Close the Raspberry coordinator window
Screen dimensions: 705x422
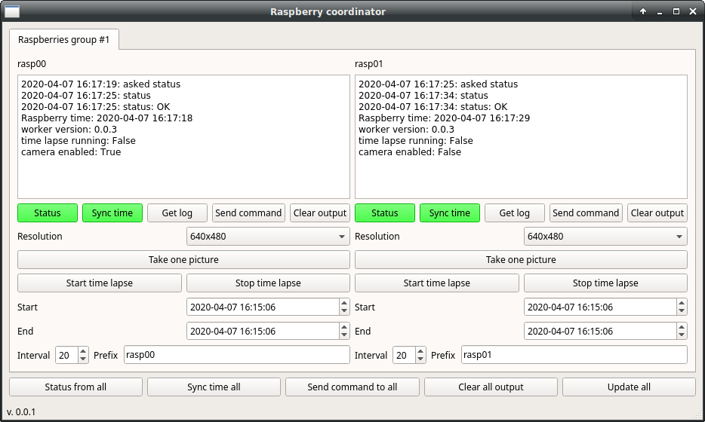(693, 11)
